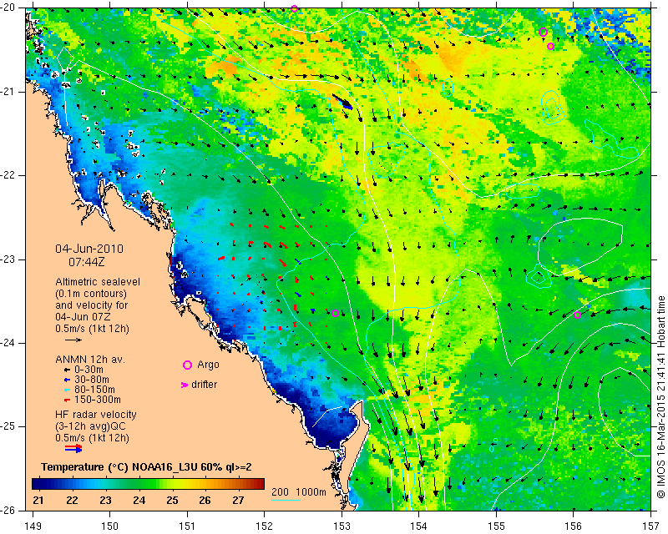
Task: Click the '26' tick label under the colorbar
Action: tap(205, 501)
